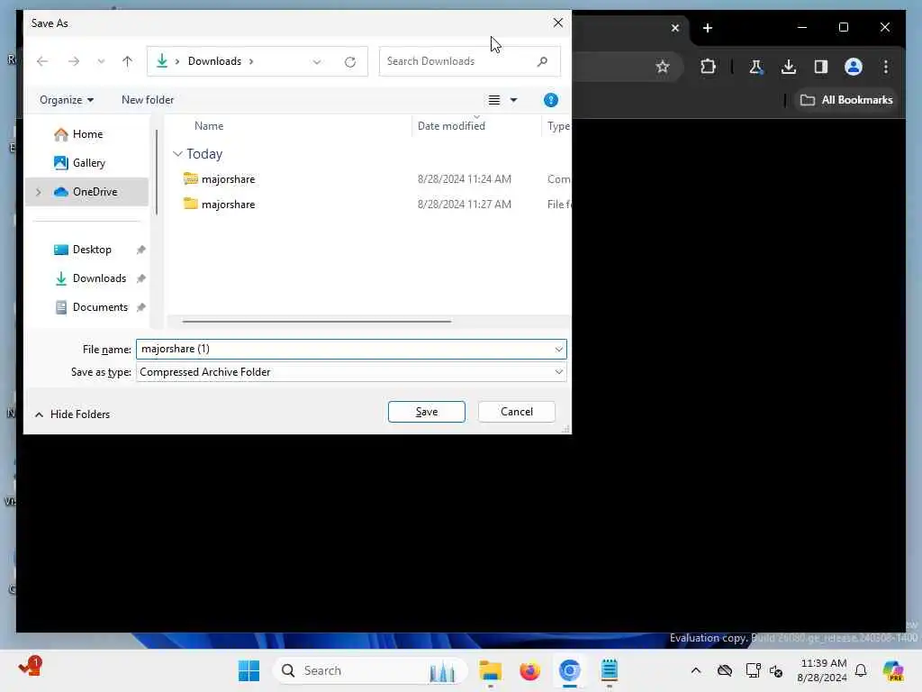Image resolution: width=922 pixels, height=692 pixels.
Task: Click the Save button
Action: tap(426, 412)
